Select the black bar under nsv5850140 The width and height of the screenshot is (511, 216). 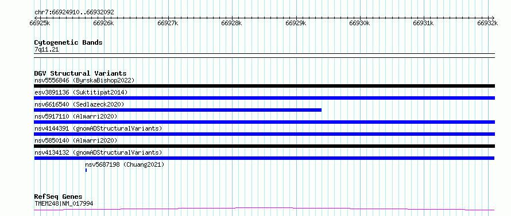[x=264, y=146]
